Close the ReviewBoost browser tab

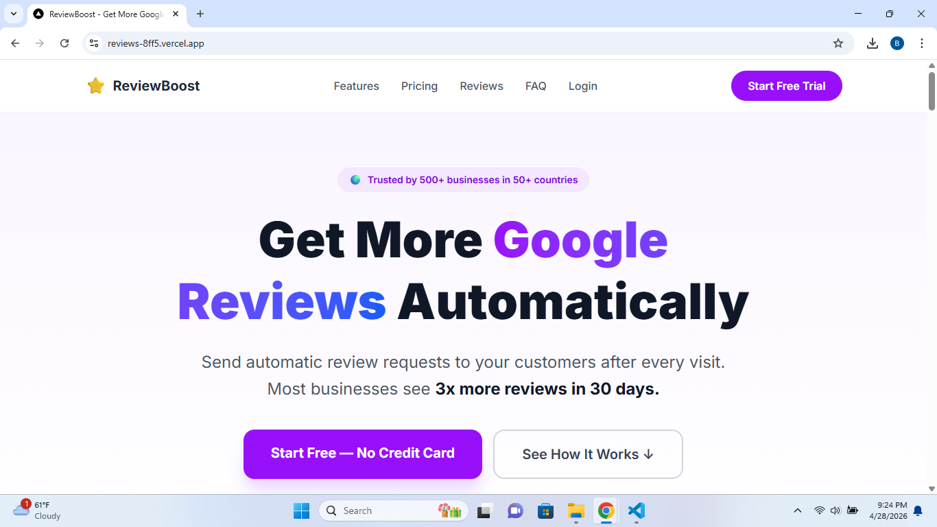[176, 14]
